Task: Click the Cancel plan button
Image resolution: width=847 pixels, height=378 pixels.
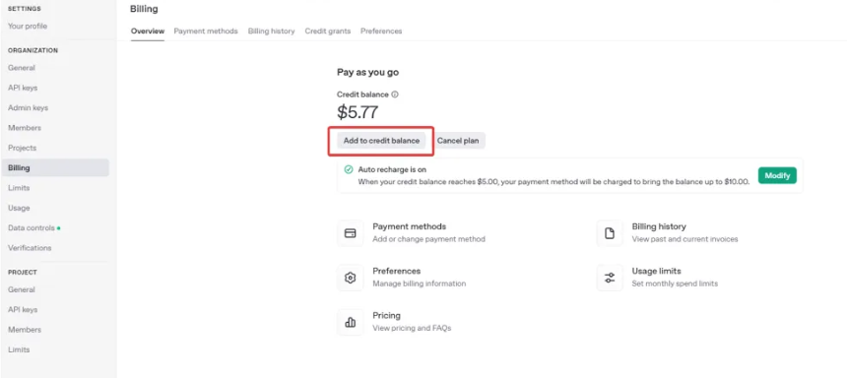Action: 458,141
